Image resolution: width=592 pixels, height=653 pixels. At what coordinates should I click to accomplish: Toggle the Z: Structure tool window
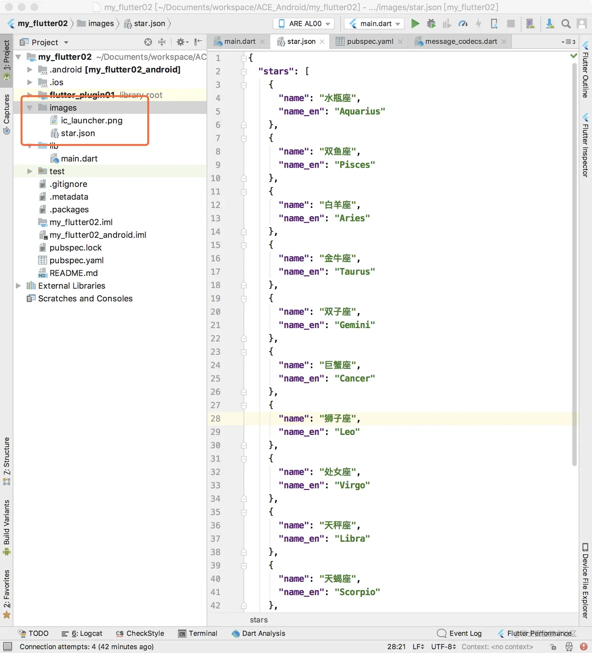[7, 461]
